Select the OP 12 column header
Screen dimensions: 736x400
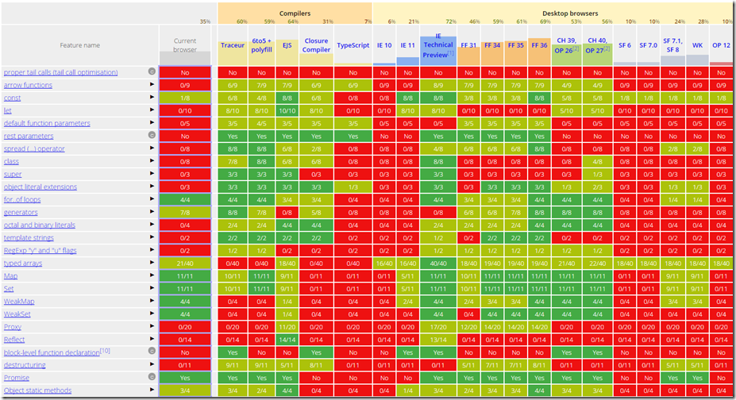pyautogui.click(x=721, y=45)
